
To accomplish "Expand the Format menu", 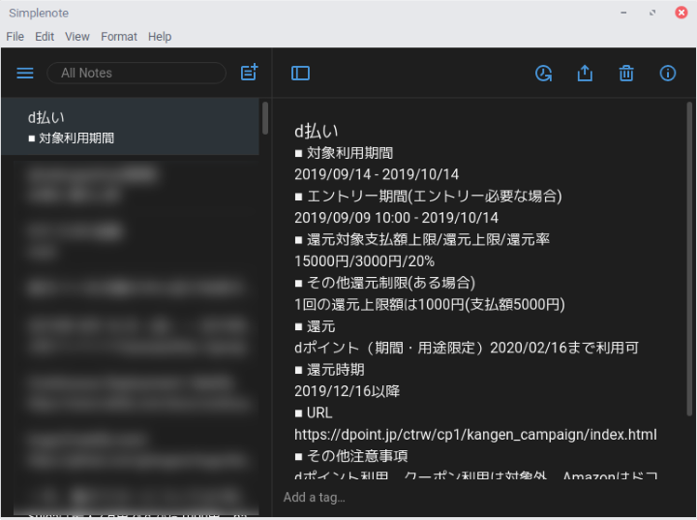I will (119, 37).
